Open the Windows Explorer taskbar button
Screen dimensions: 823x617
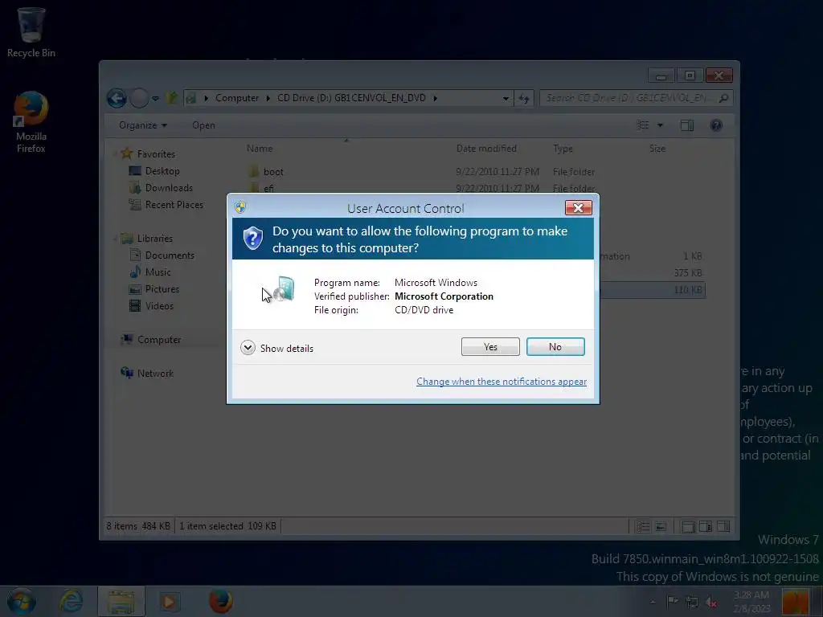pos(121,601)
